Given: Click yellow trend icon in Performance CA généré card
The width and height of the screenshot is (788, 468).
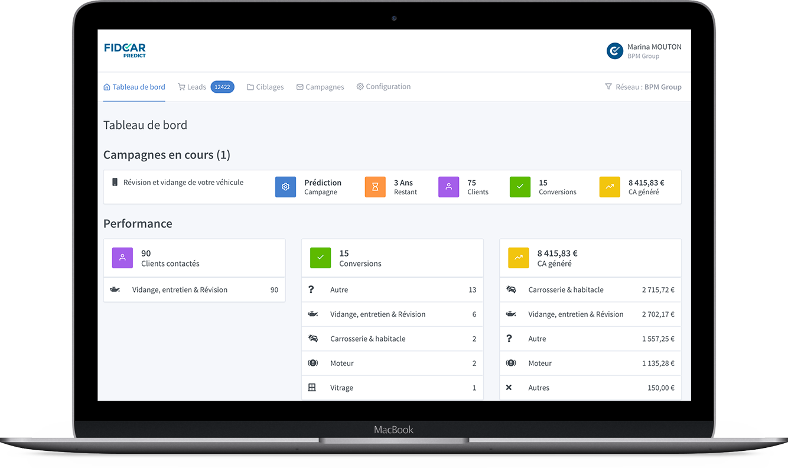Looking at the screenshot, I should point(518,258).
